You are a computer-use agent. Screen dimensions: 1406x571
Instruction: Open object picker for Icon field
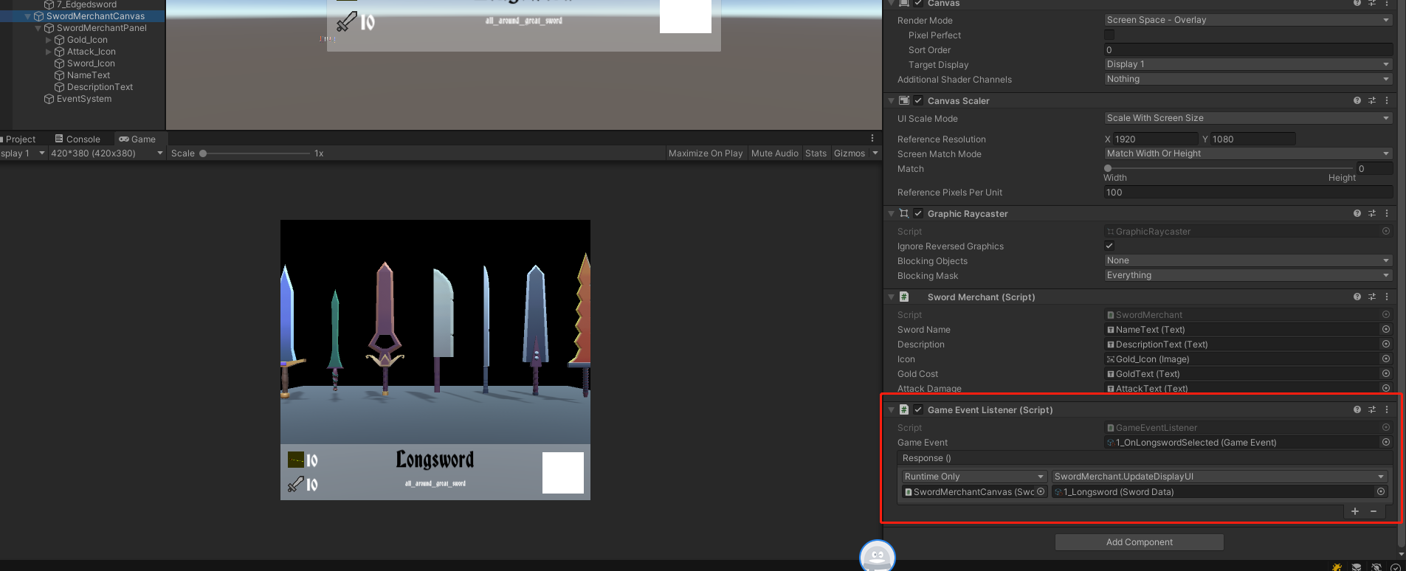coord(1386,359)
